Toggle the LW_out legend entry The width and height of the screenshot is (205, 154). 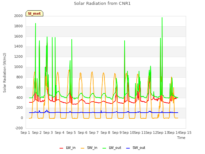(x=112, y=148)
